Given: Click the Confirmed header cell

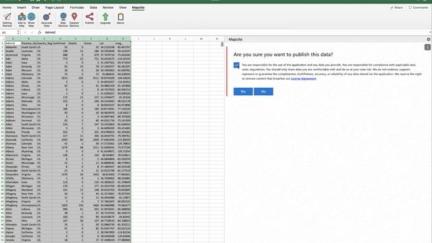Looking at the screenshot, I should point(60,43).
